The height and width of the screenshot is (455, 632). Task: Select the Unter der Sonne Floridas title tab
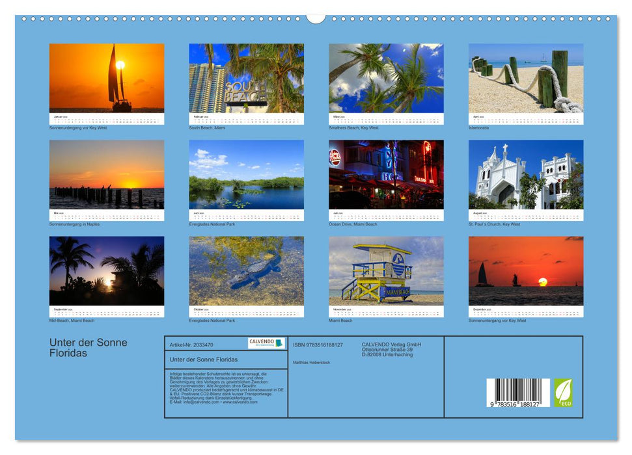click(x=203, y=359)
